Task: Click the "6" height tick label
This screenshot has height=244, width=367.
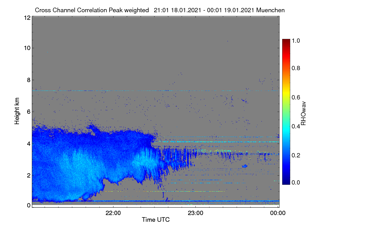Action: [x=28, y=112]
